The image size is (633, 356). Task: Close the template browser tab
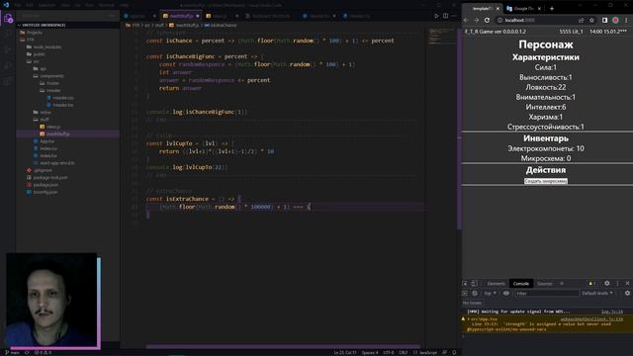(x=497, y=9)
